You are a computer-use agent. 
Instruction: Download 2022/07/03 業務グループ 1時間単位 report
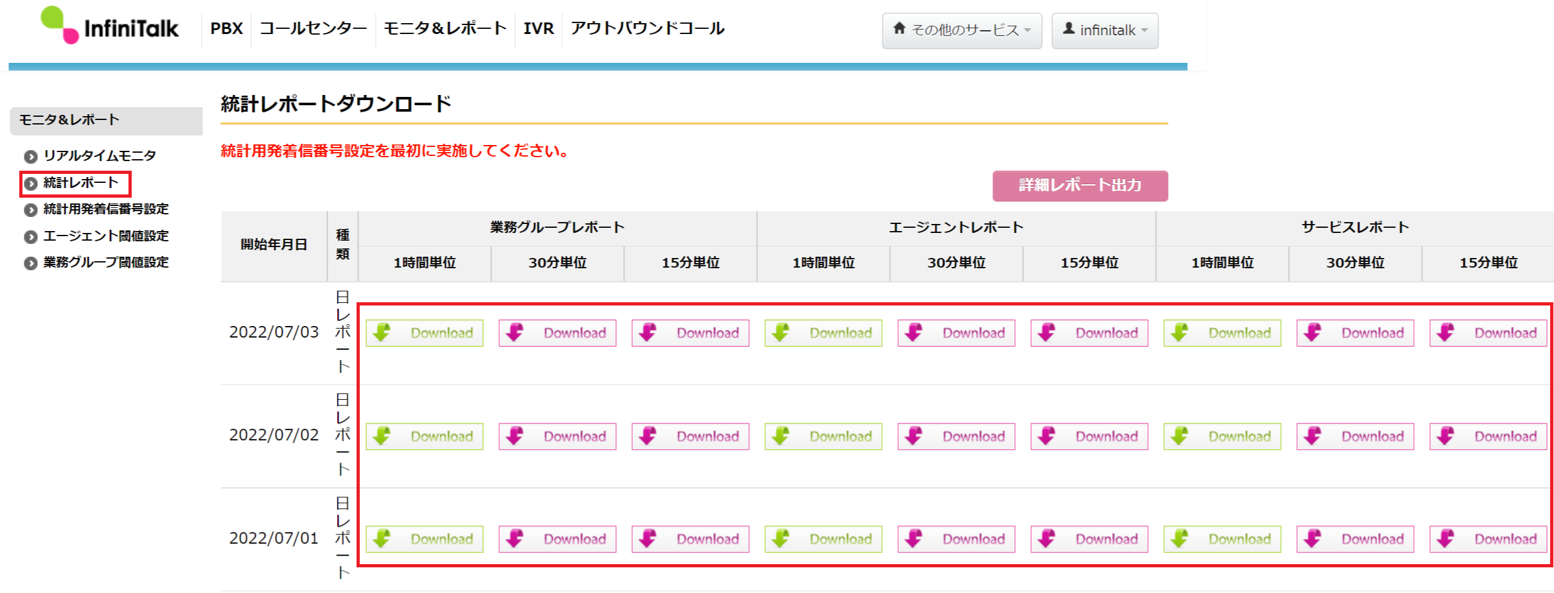[425, 333]
